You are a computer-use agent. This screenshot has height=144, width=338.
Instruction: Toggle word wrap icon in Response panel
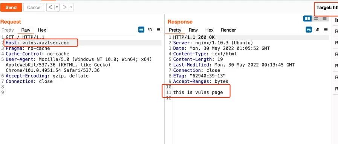tap(309, 30)
